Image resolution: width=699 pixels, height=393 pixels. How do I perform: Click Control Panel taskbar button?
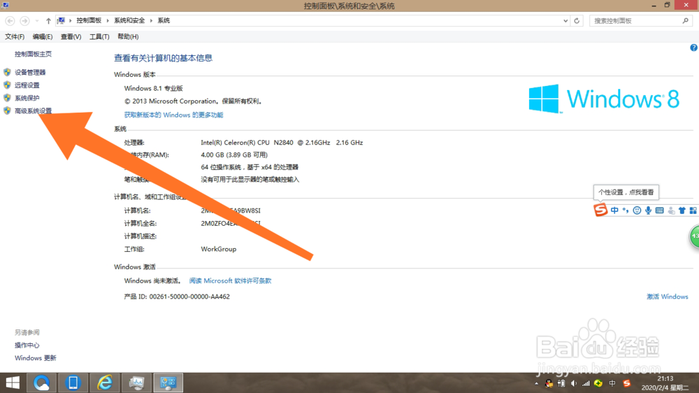(168, 383)
